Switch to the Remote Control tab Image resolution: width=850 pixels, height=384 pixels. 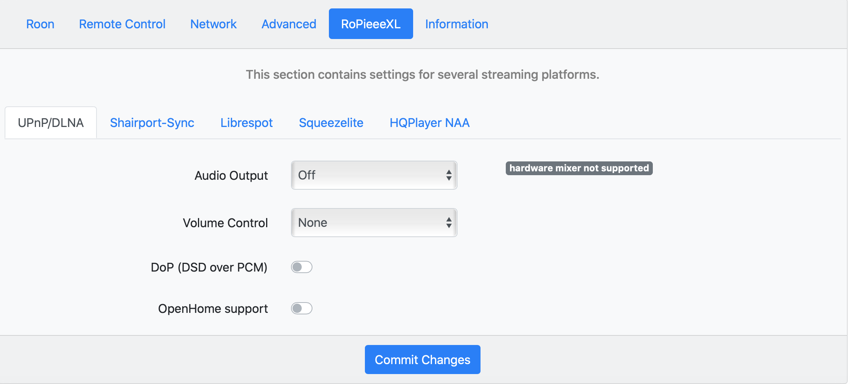click(x=122, y=24)
